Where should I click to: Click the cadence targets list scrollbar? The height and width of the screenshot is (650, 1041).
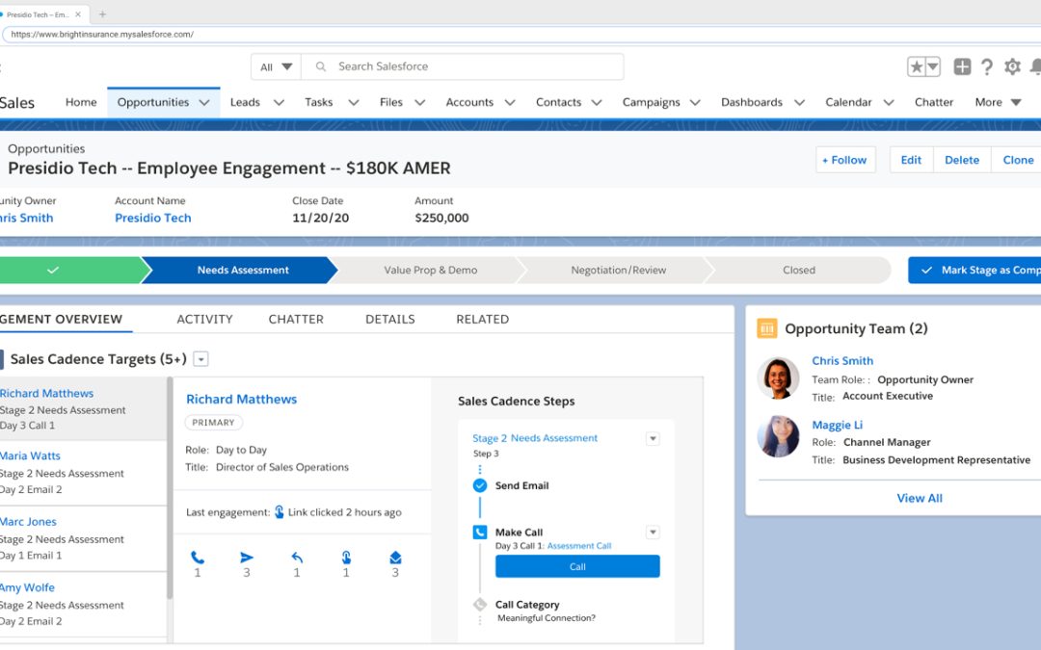170,487
